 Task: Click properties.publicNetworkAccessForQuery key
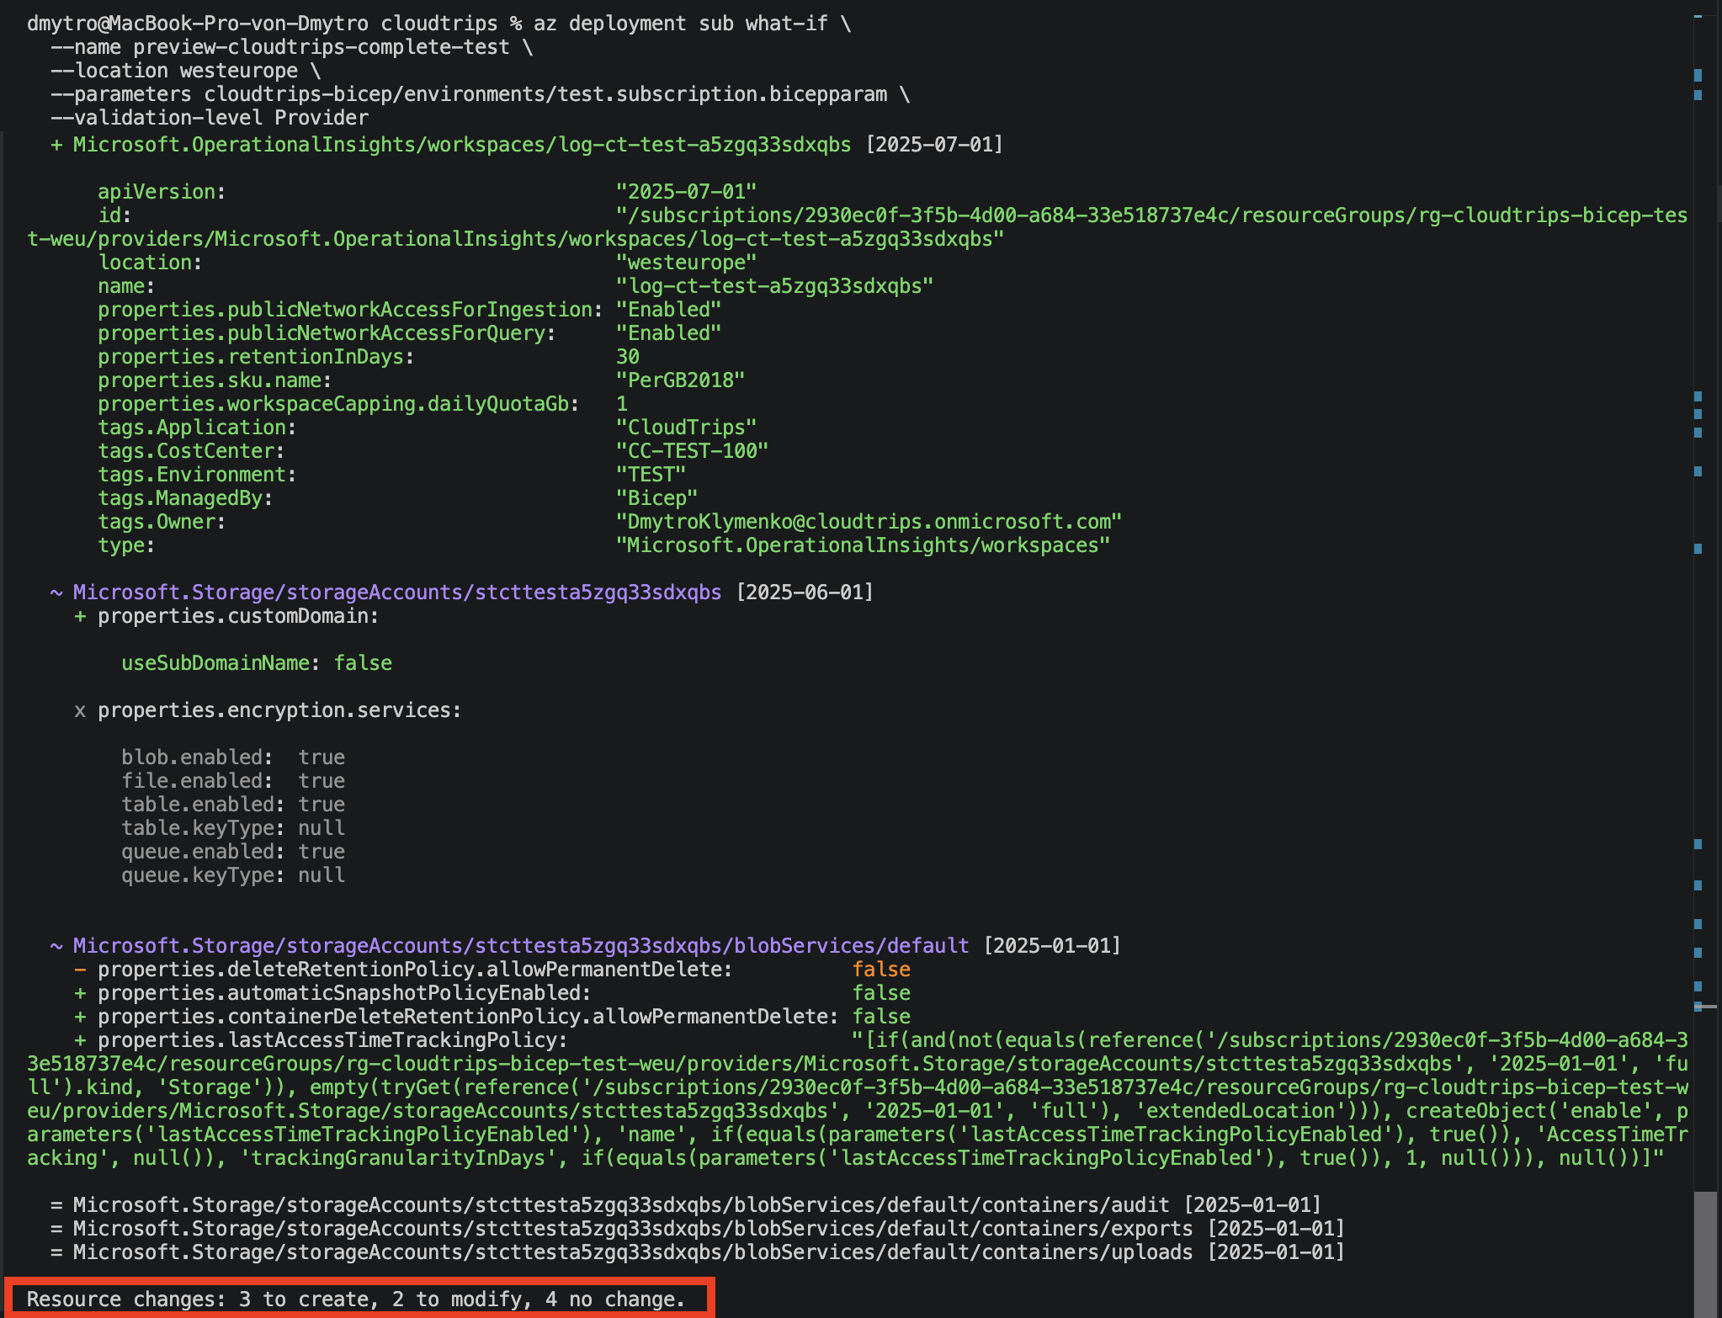(327, 333)
